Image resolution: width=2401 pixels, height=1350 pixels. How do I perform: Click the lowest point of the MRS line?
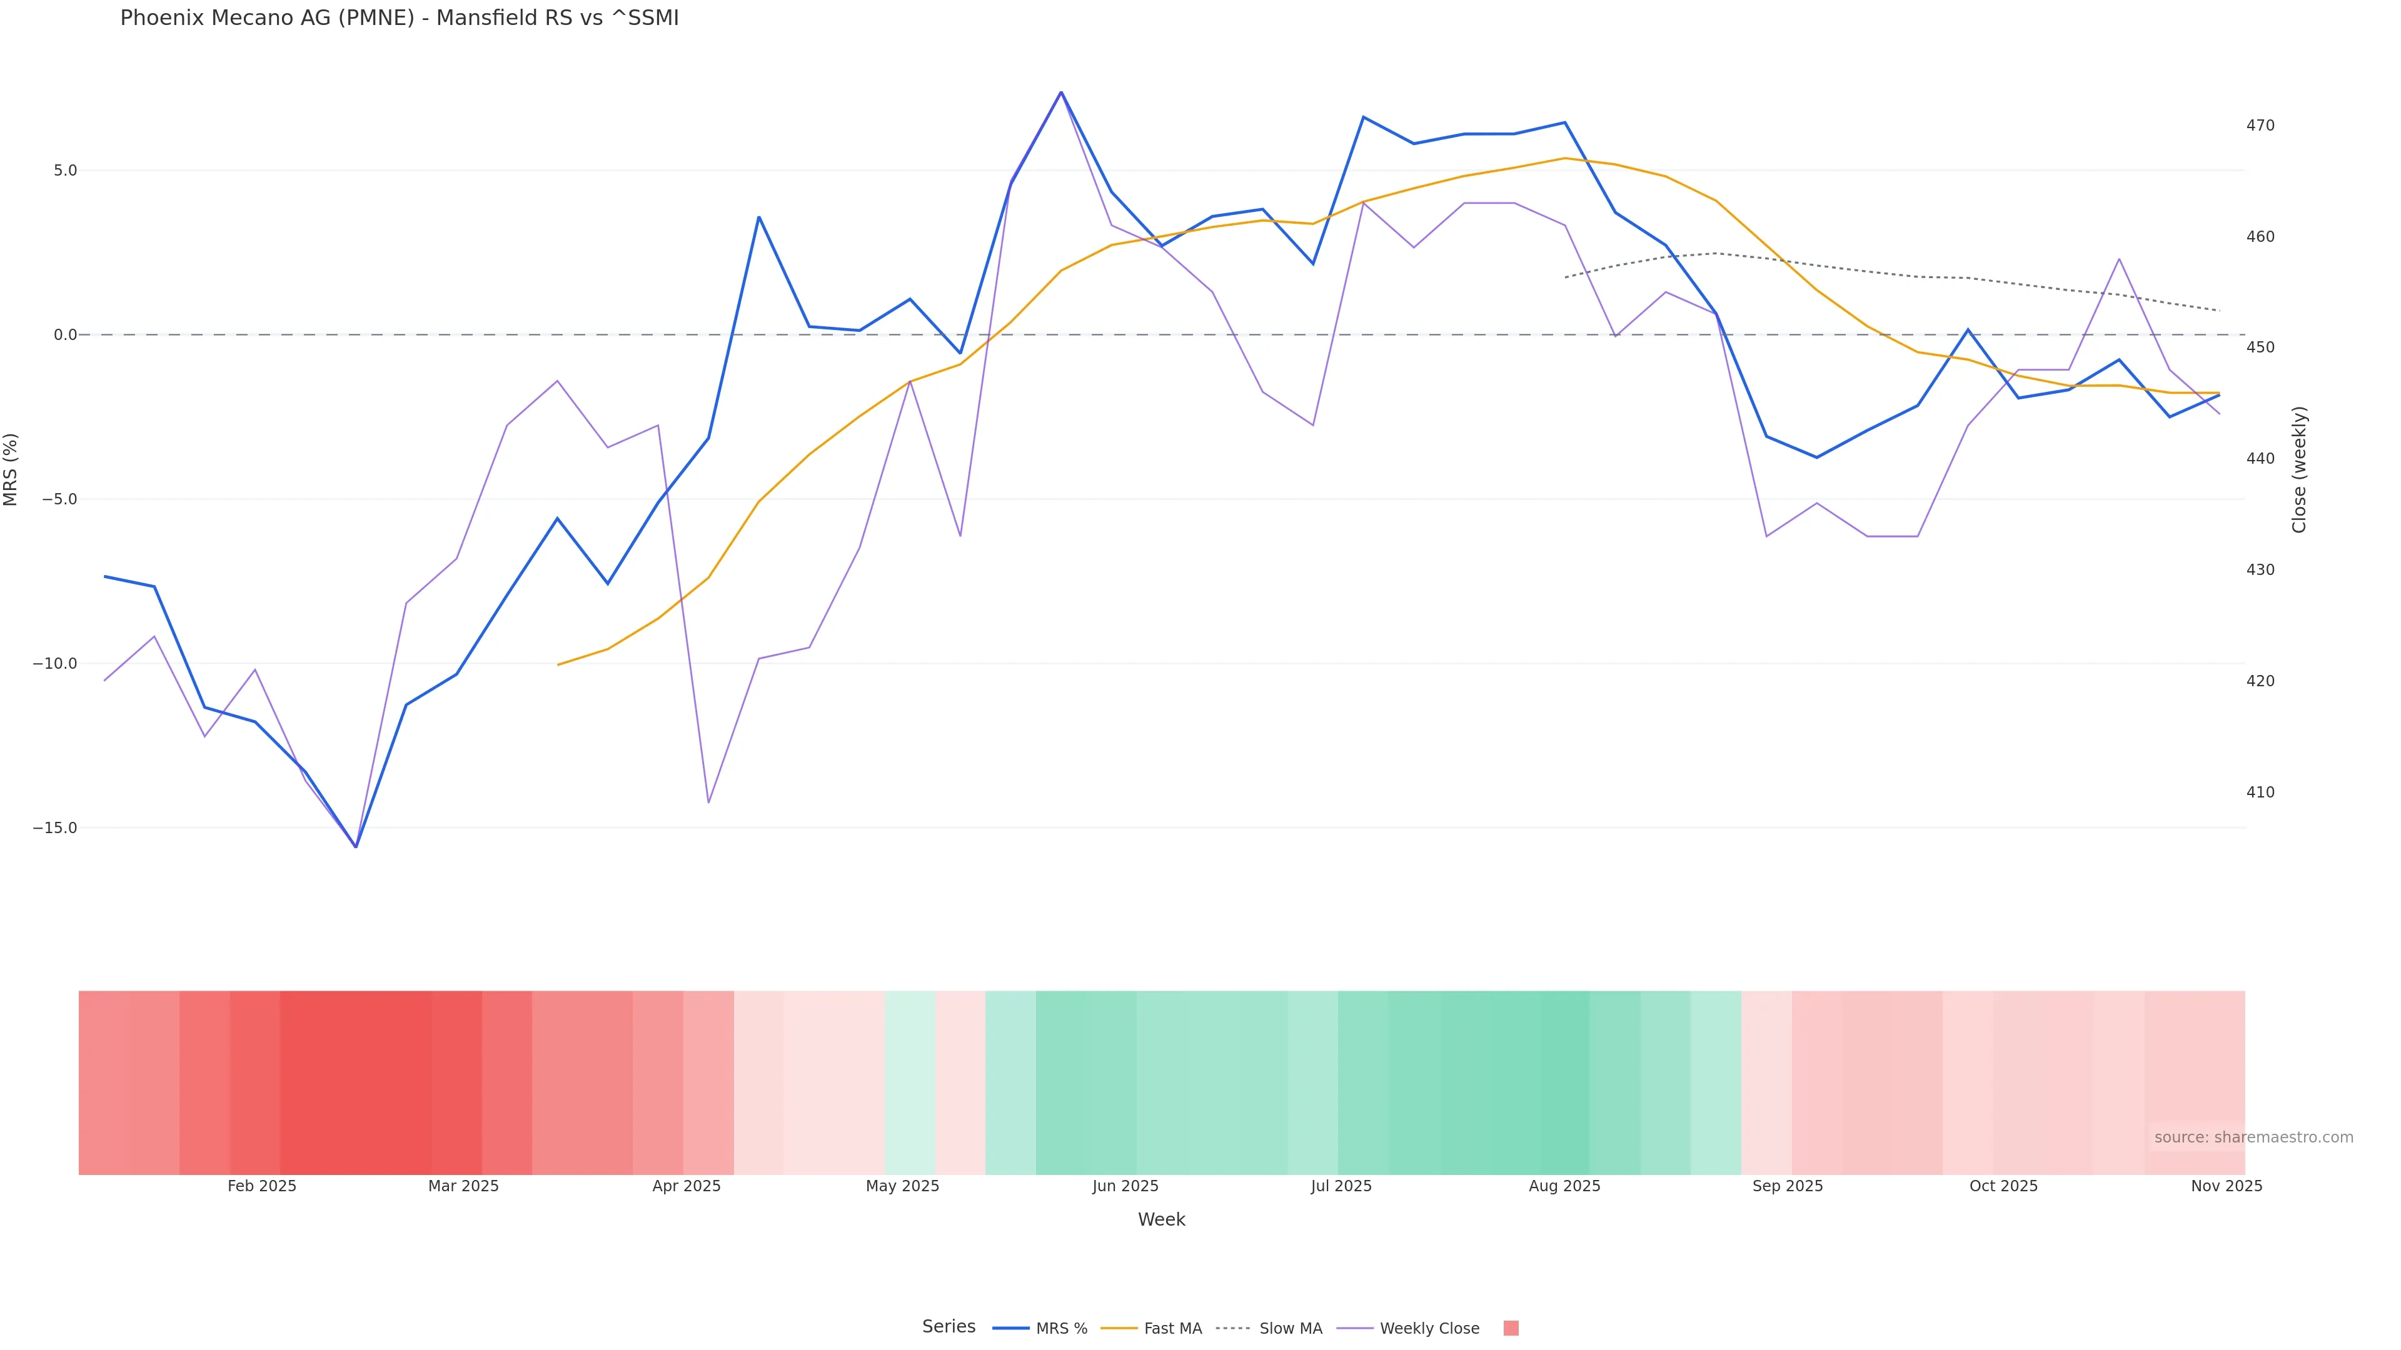pos(356,846)
